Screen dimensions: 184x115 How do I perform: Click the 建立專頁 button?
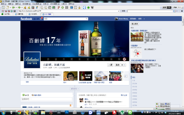click(x=135, y=24)
